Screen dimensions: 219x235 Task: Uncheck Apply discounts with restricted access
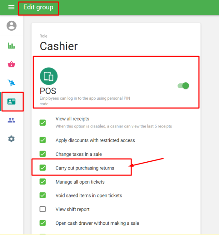pyautogui.click(x=43, y=140)
